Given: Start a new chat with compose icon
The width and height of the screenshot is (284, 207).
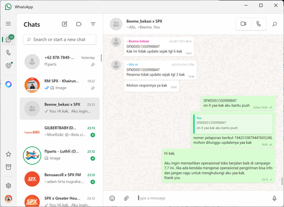Looking at the screenshot, I should [64, 24].
